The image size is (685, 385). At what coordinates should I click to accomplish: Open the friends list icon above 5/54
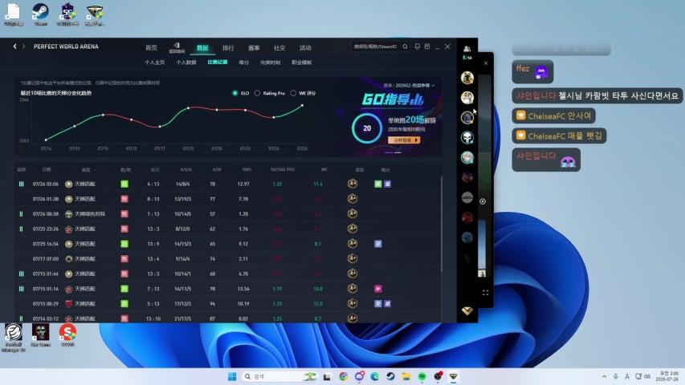click(467, 49)
